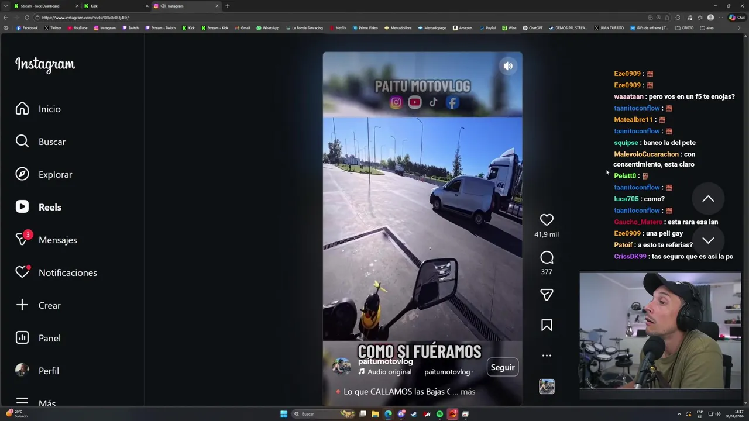Click chat username CrissDK99
This screenshot has height=421, width=749.
click(630, 257)
